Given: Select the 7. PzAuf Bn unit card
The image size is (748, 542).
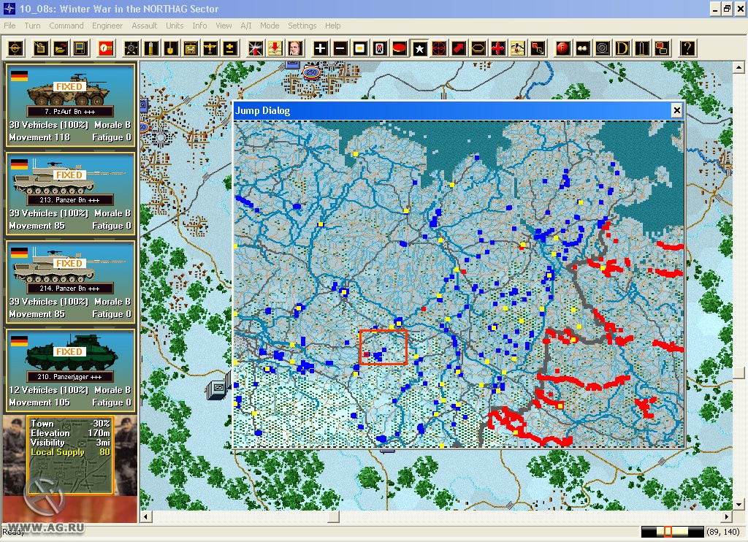Looking at the screenshot, I should pos(70,104).
